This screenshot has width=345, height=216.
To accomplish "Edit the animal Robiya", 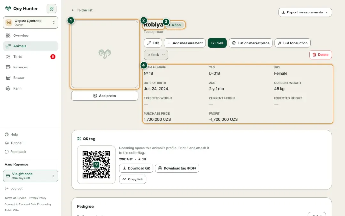I will pyautogui.click(x=153, y=43).
